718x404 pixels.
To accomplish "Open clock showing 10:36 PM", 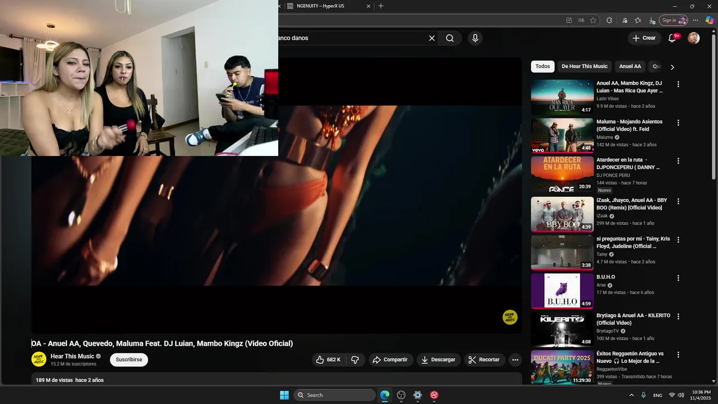I will 701,395.
